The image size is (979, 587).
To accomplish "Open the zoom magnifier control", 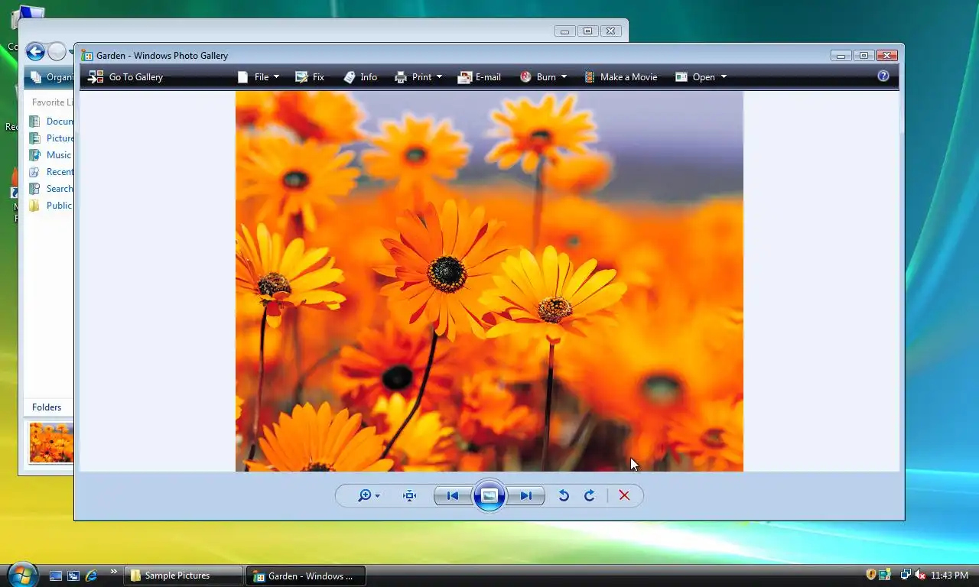I will (x=369, y=495).
